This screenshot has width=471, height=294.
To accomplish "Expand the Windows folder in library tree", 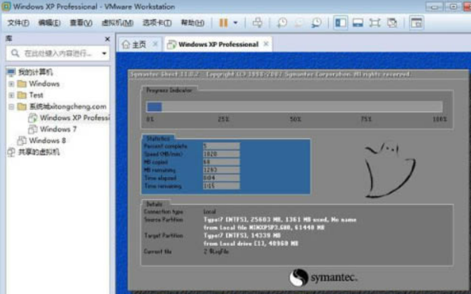I will (11, 84).
